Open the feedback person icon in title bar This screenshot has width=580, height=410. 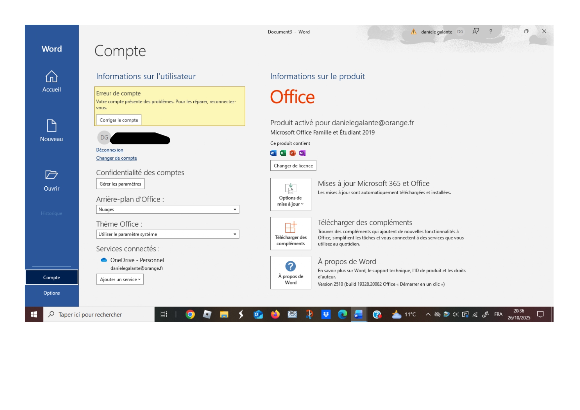476,31
